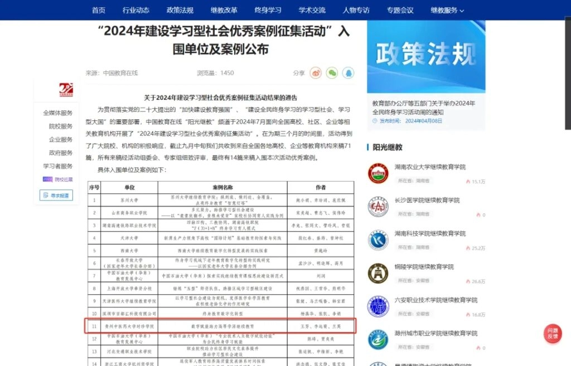Click 学习者服务 in the left sidebar

57,166
